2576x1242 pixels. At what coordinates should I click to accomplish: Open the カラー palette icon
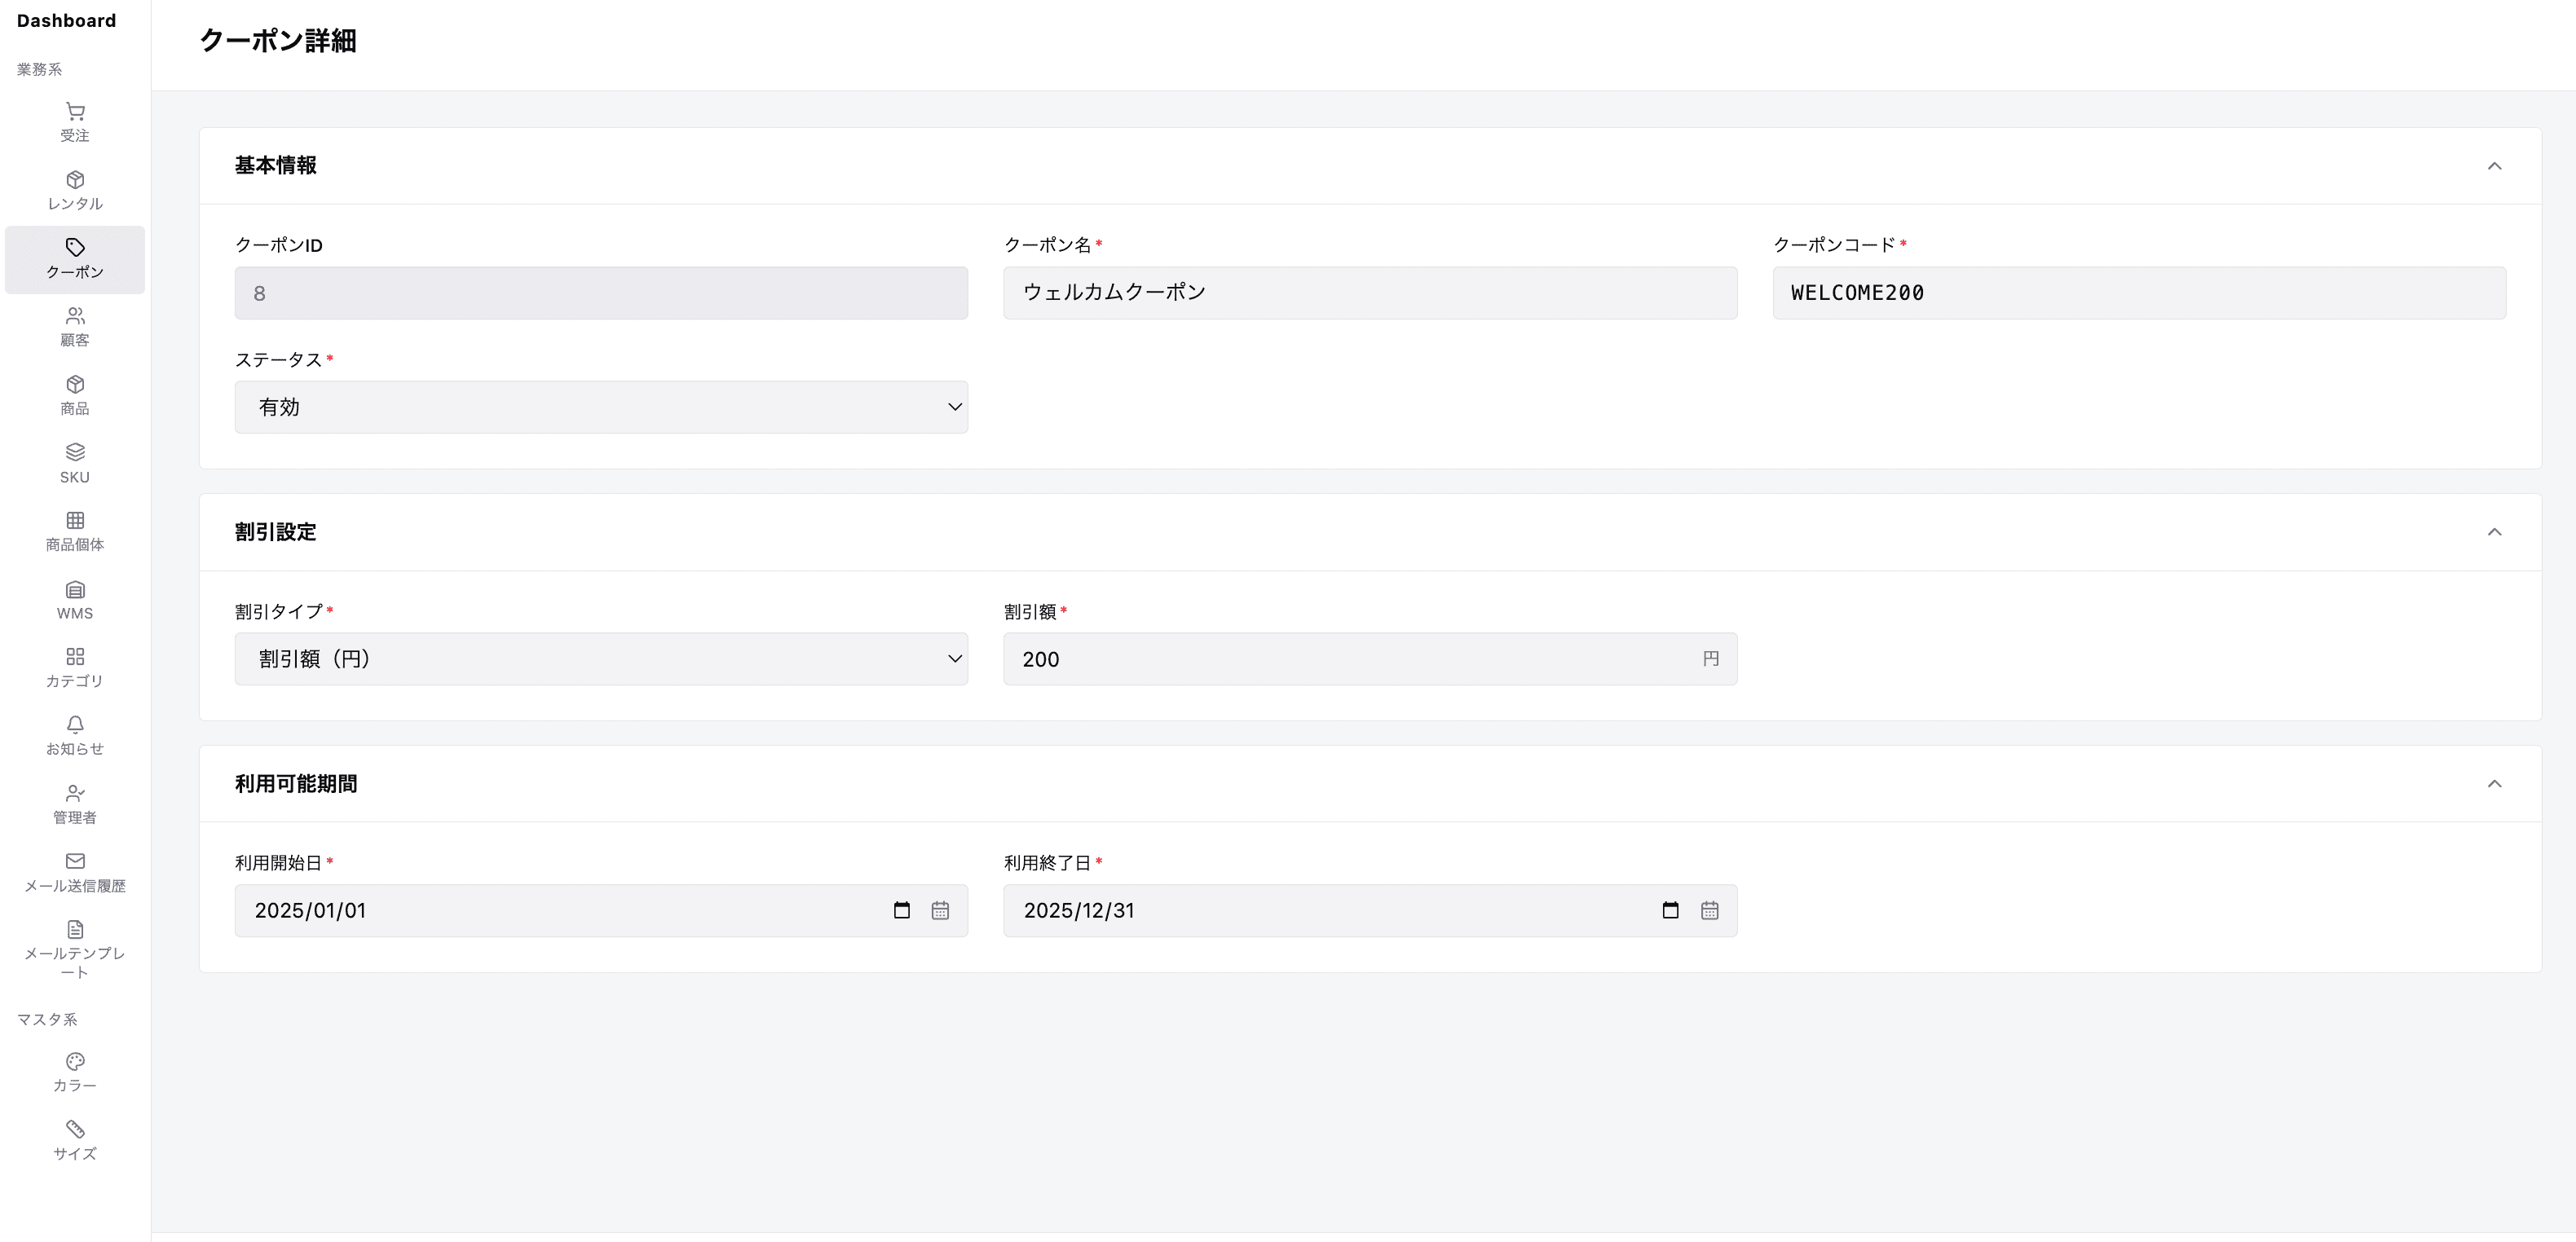[75, 1061]
